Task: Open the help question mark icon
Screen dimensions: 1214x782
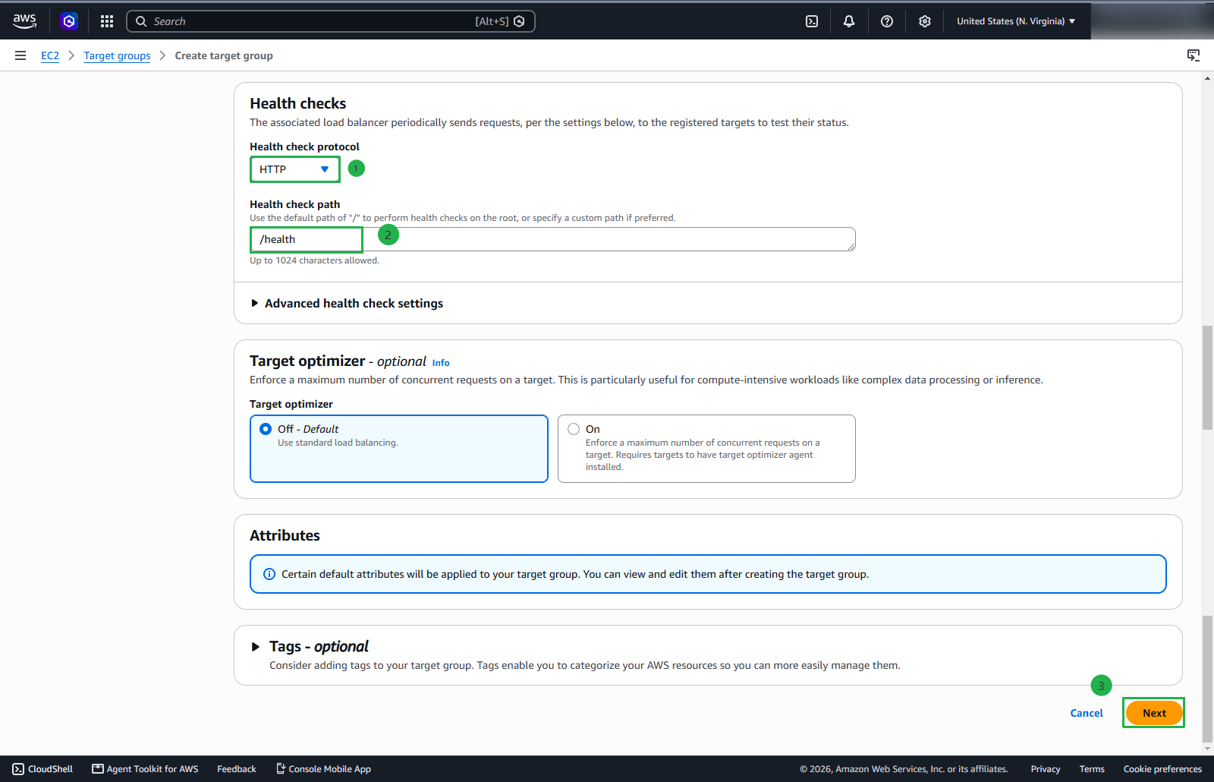Action: (x=887, y=21)
